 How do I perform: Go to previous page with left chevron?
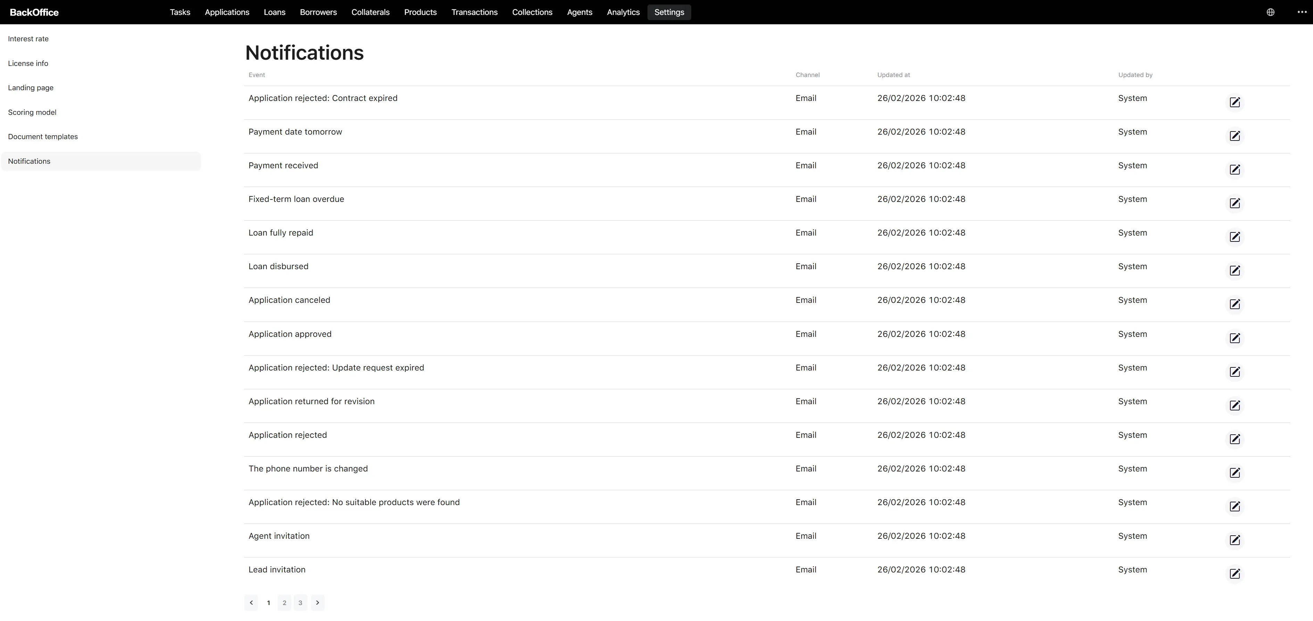click(251, 603)
